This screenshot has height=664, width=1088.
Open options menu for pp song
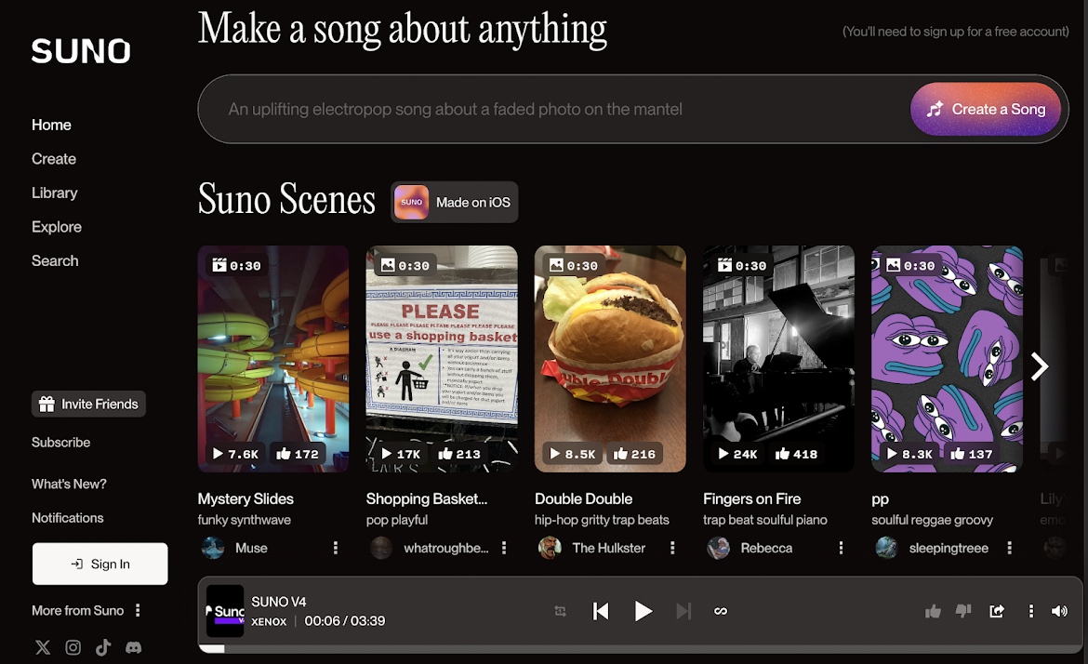point(1010,548)
